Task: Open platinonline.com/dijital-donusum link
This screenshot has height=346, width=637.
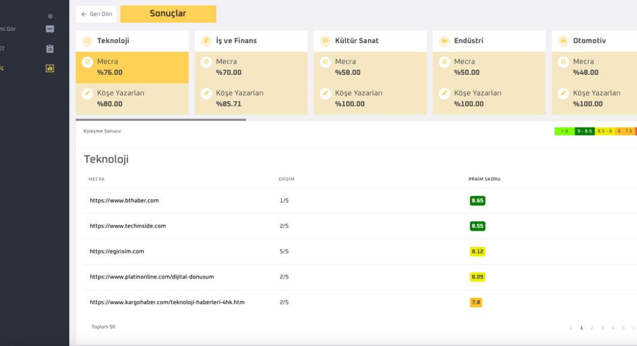Action: [x=151, y=277]
